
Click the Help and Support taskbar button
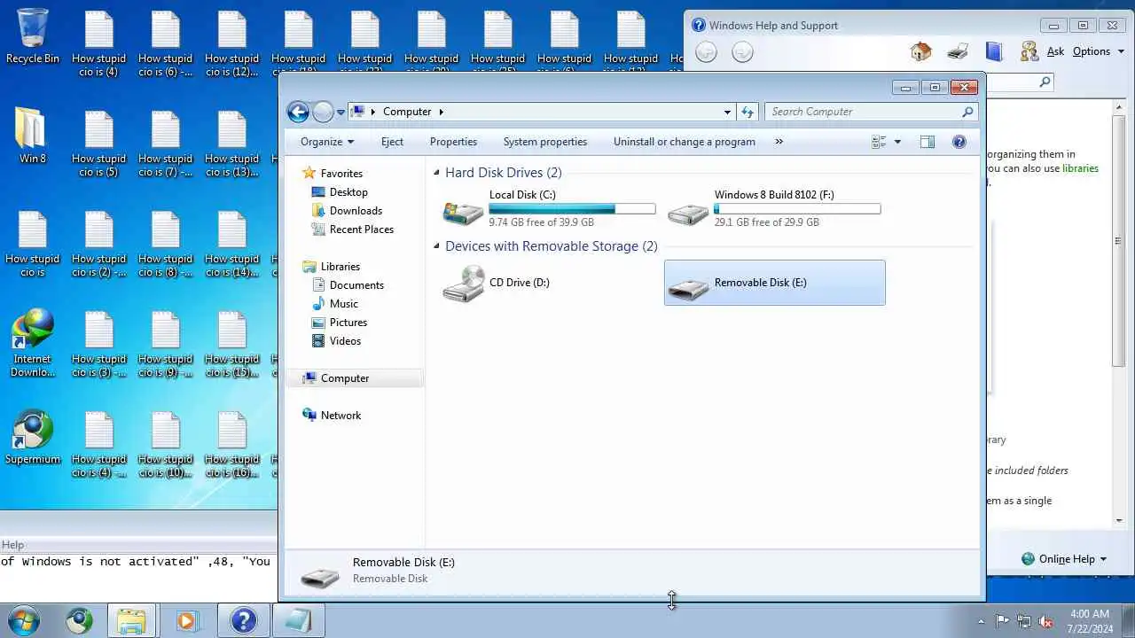click(243, 620)
